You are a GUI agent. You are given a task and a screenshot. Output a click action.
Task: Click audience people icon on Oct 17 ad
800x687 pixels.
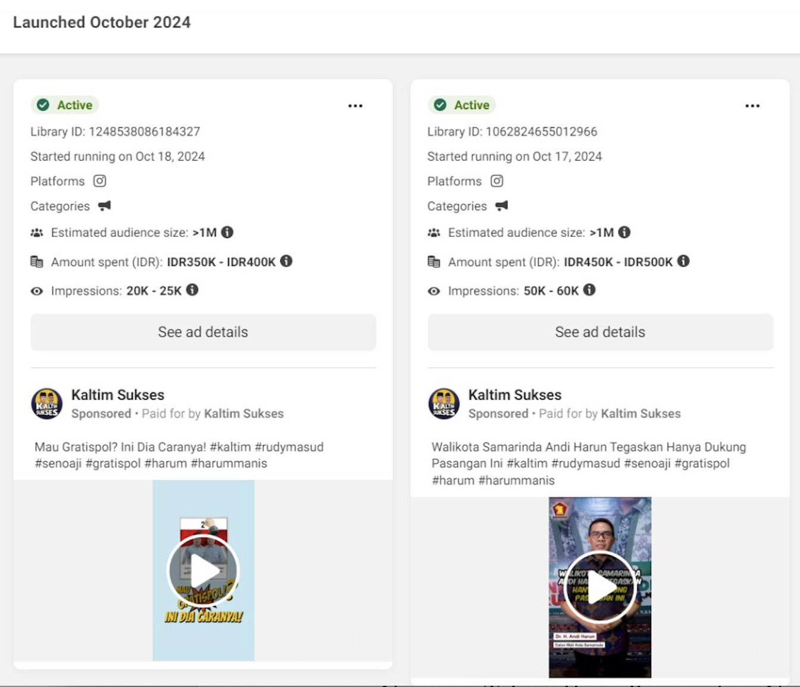tap(434, 233)
